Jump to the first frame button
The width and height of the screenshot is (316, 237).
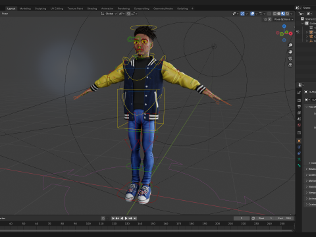point(113,219)
